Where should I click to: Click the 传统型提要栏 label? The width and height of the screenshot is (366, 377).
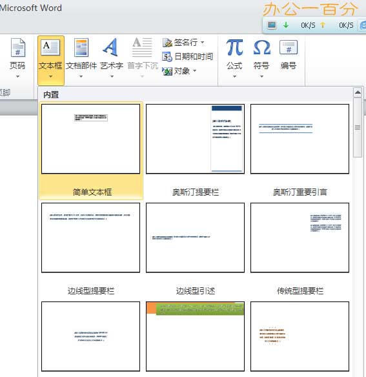click(300, 291)
